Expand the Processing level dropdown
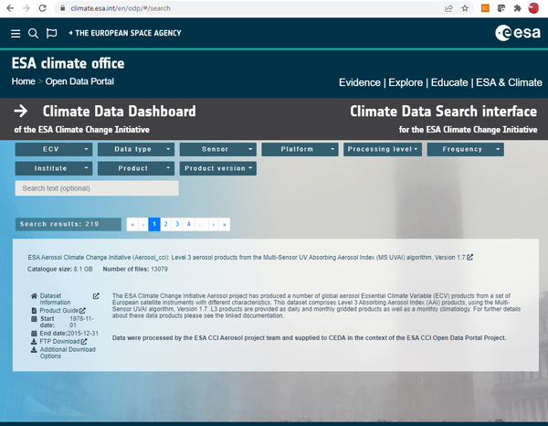The image size is (548, 426). (x=383, y=149)
